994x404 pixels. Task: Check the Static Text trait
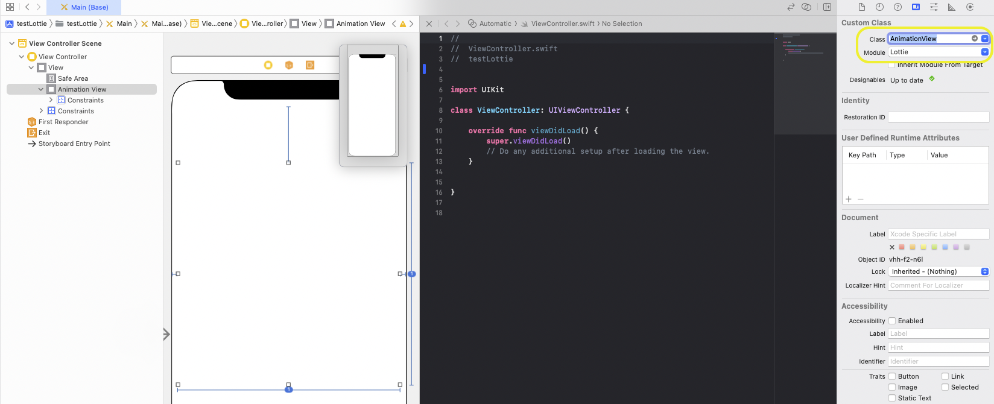(x=892, y=398)
